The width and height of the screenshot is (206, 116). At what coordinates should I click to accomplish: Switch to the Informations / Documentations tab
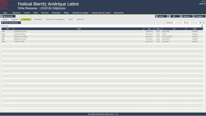coord(55,19)
